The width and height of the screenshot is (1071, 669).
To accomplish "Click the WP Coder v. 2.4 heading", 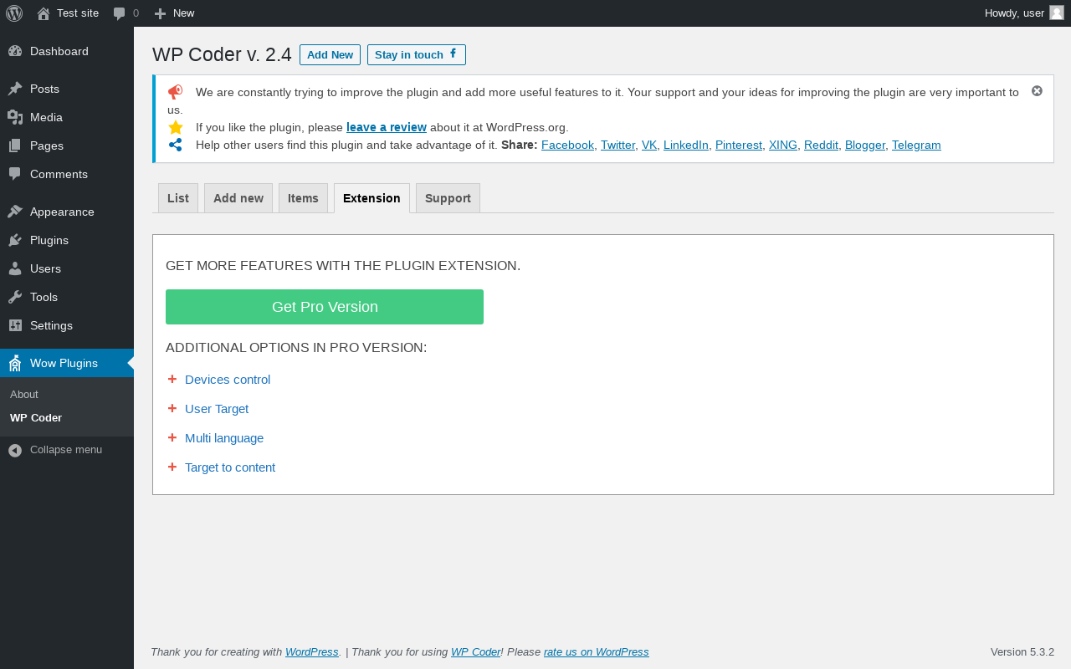I will (x=222, y=54).
